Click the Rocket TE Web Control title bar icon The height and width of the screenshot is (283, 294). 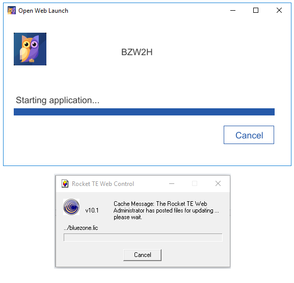(x=65, y=183)
